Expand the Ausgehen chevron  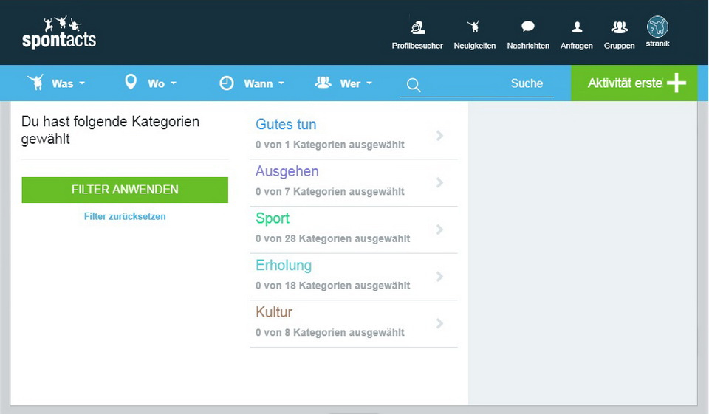(x=439, y=182)
